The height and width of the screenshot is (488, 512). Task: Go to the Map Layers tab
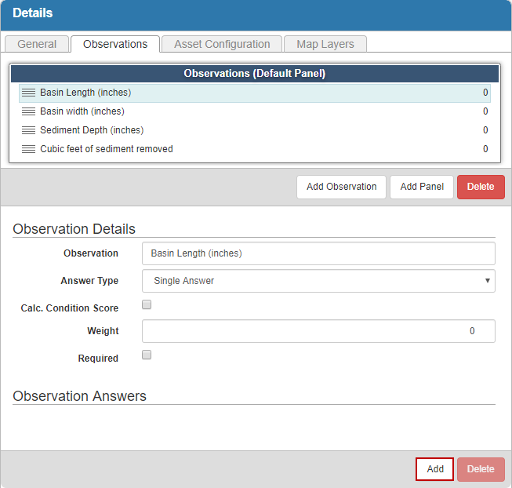[325, 44]
